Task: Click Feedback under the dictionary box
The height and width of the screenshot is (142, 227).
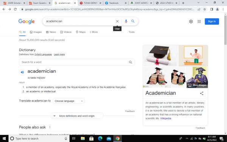Action: tap(130, 111)
